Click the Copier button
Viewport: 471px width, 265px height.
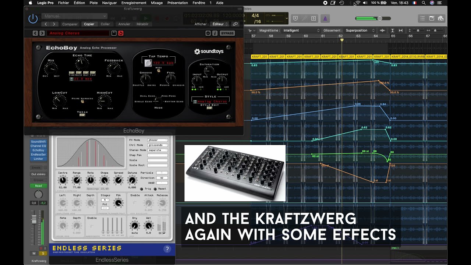(89, 24)
